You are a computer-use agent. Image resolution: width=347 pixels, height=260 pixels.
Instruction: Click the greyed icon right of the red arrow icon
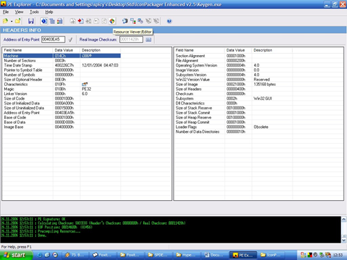pos(88,21)
